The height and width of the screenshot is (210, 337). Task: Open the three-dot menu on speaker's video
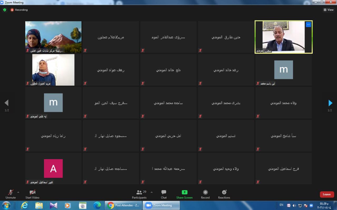[x=308, y=24]
